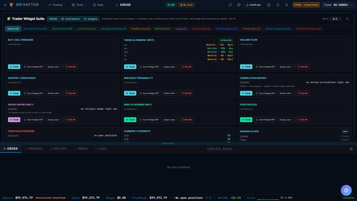The height and width of the screenshot is (201, 357).
Task: Open notifications with the first bell icon
Action: click(269, 5)
